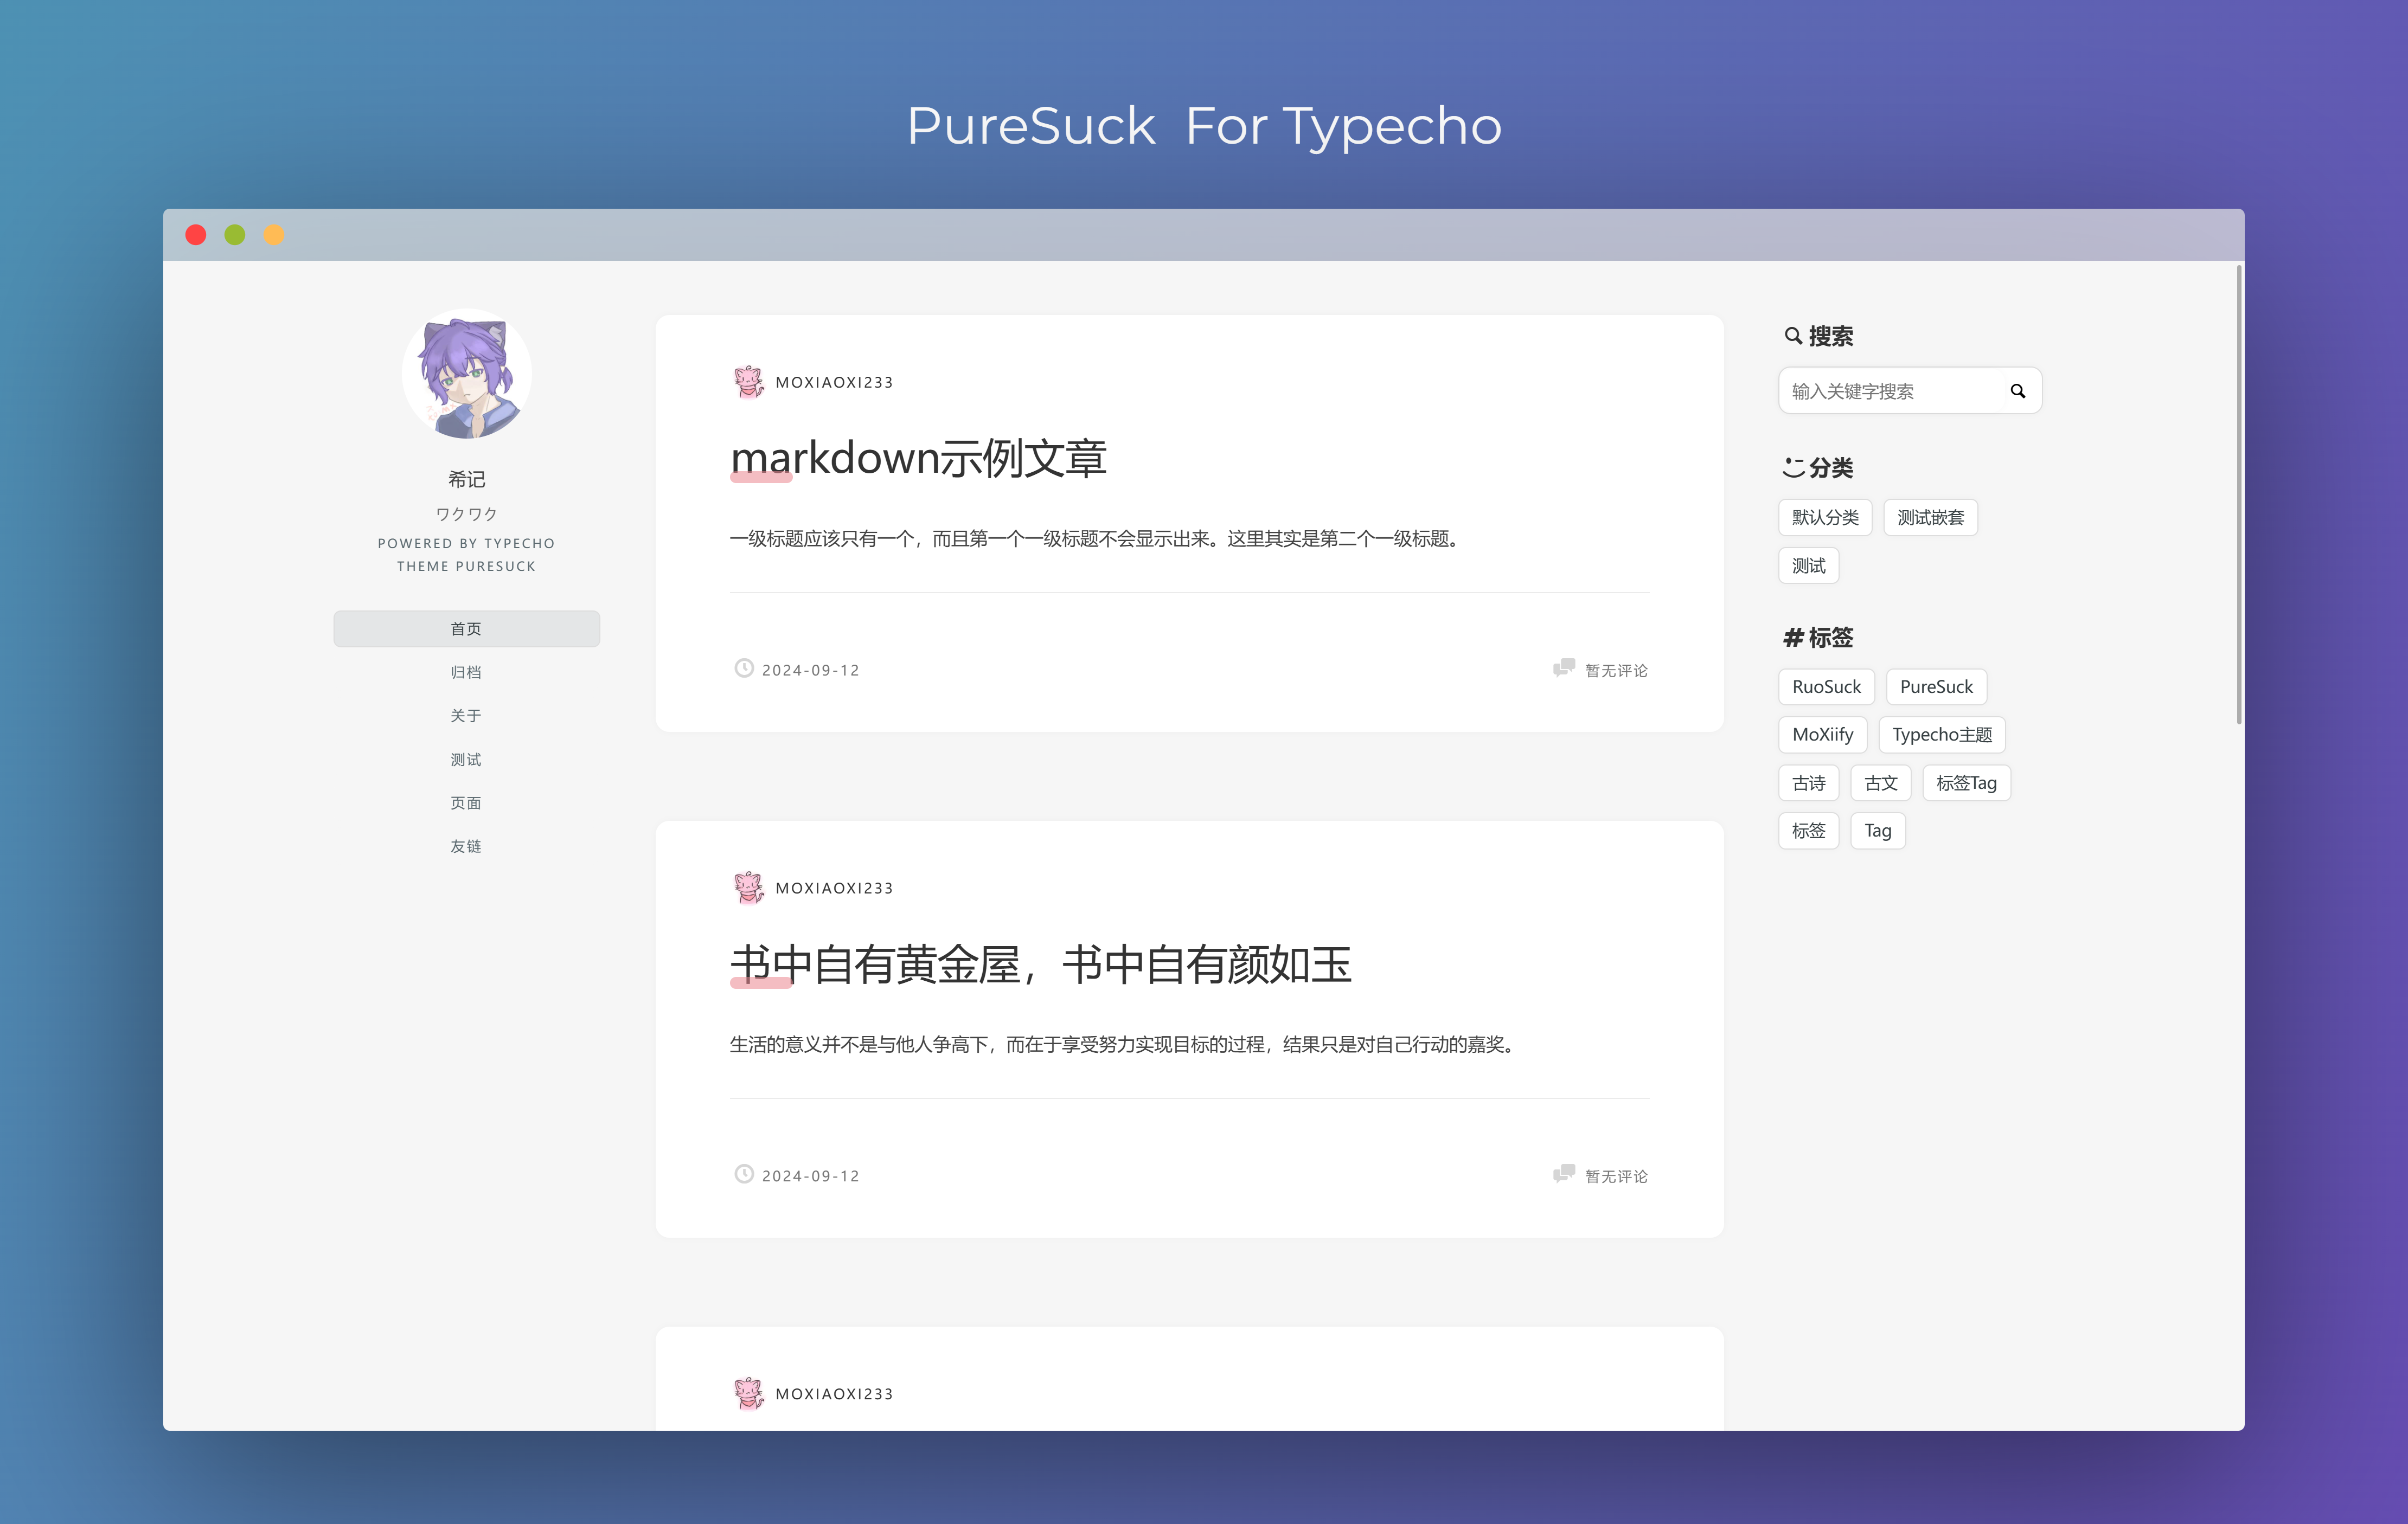Viewport: 2408px width, 1524px height.
Task: Open the 页面 menu item
Action: coord(466,802)
